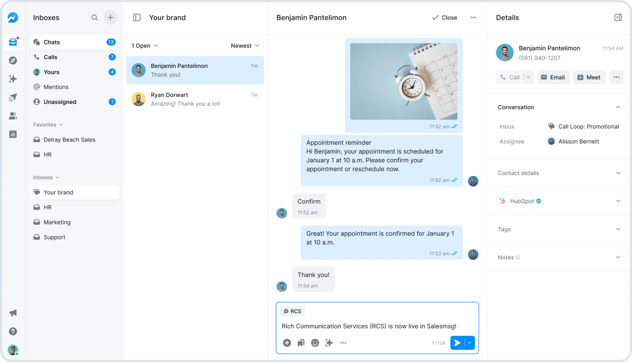Image resolution: width=632 pixels, height=362 pixels.
Task: Click the AI sparkles icon in the composer
Action: tap(329, 343)
